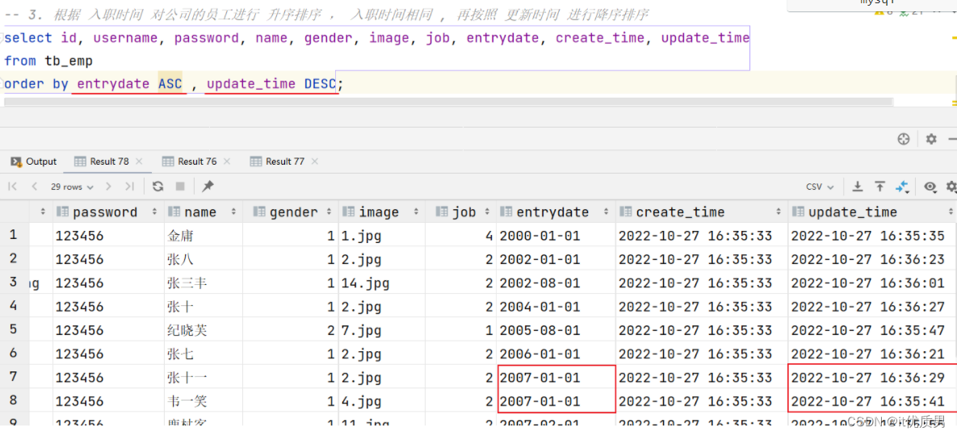
Task: Select row number 1 header
Action: click(15, 236)
